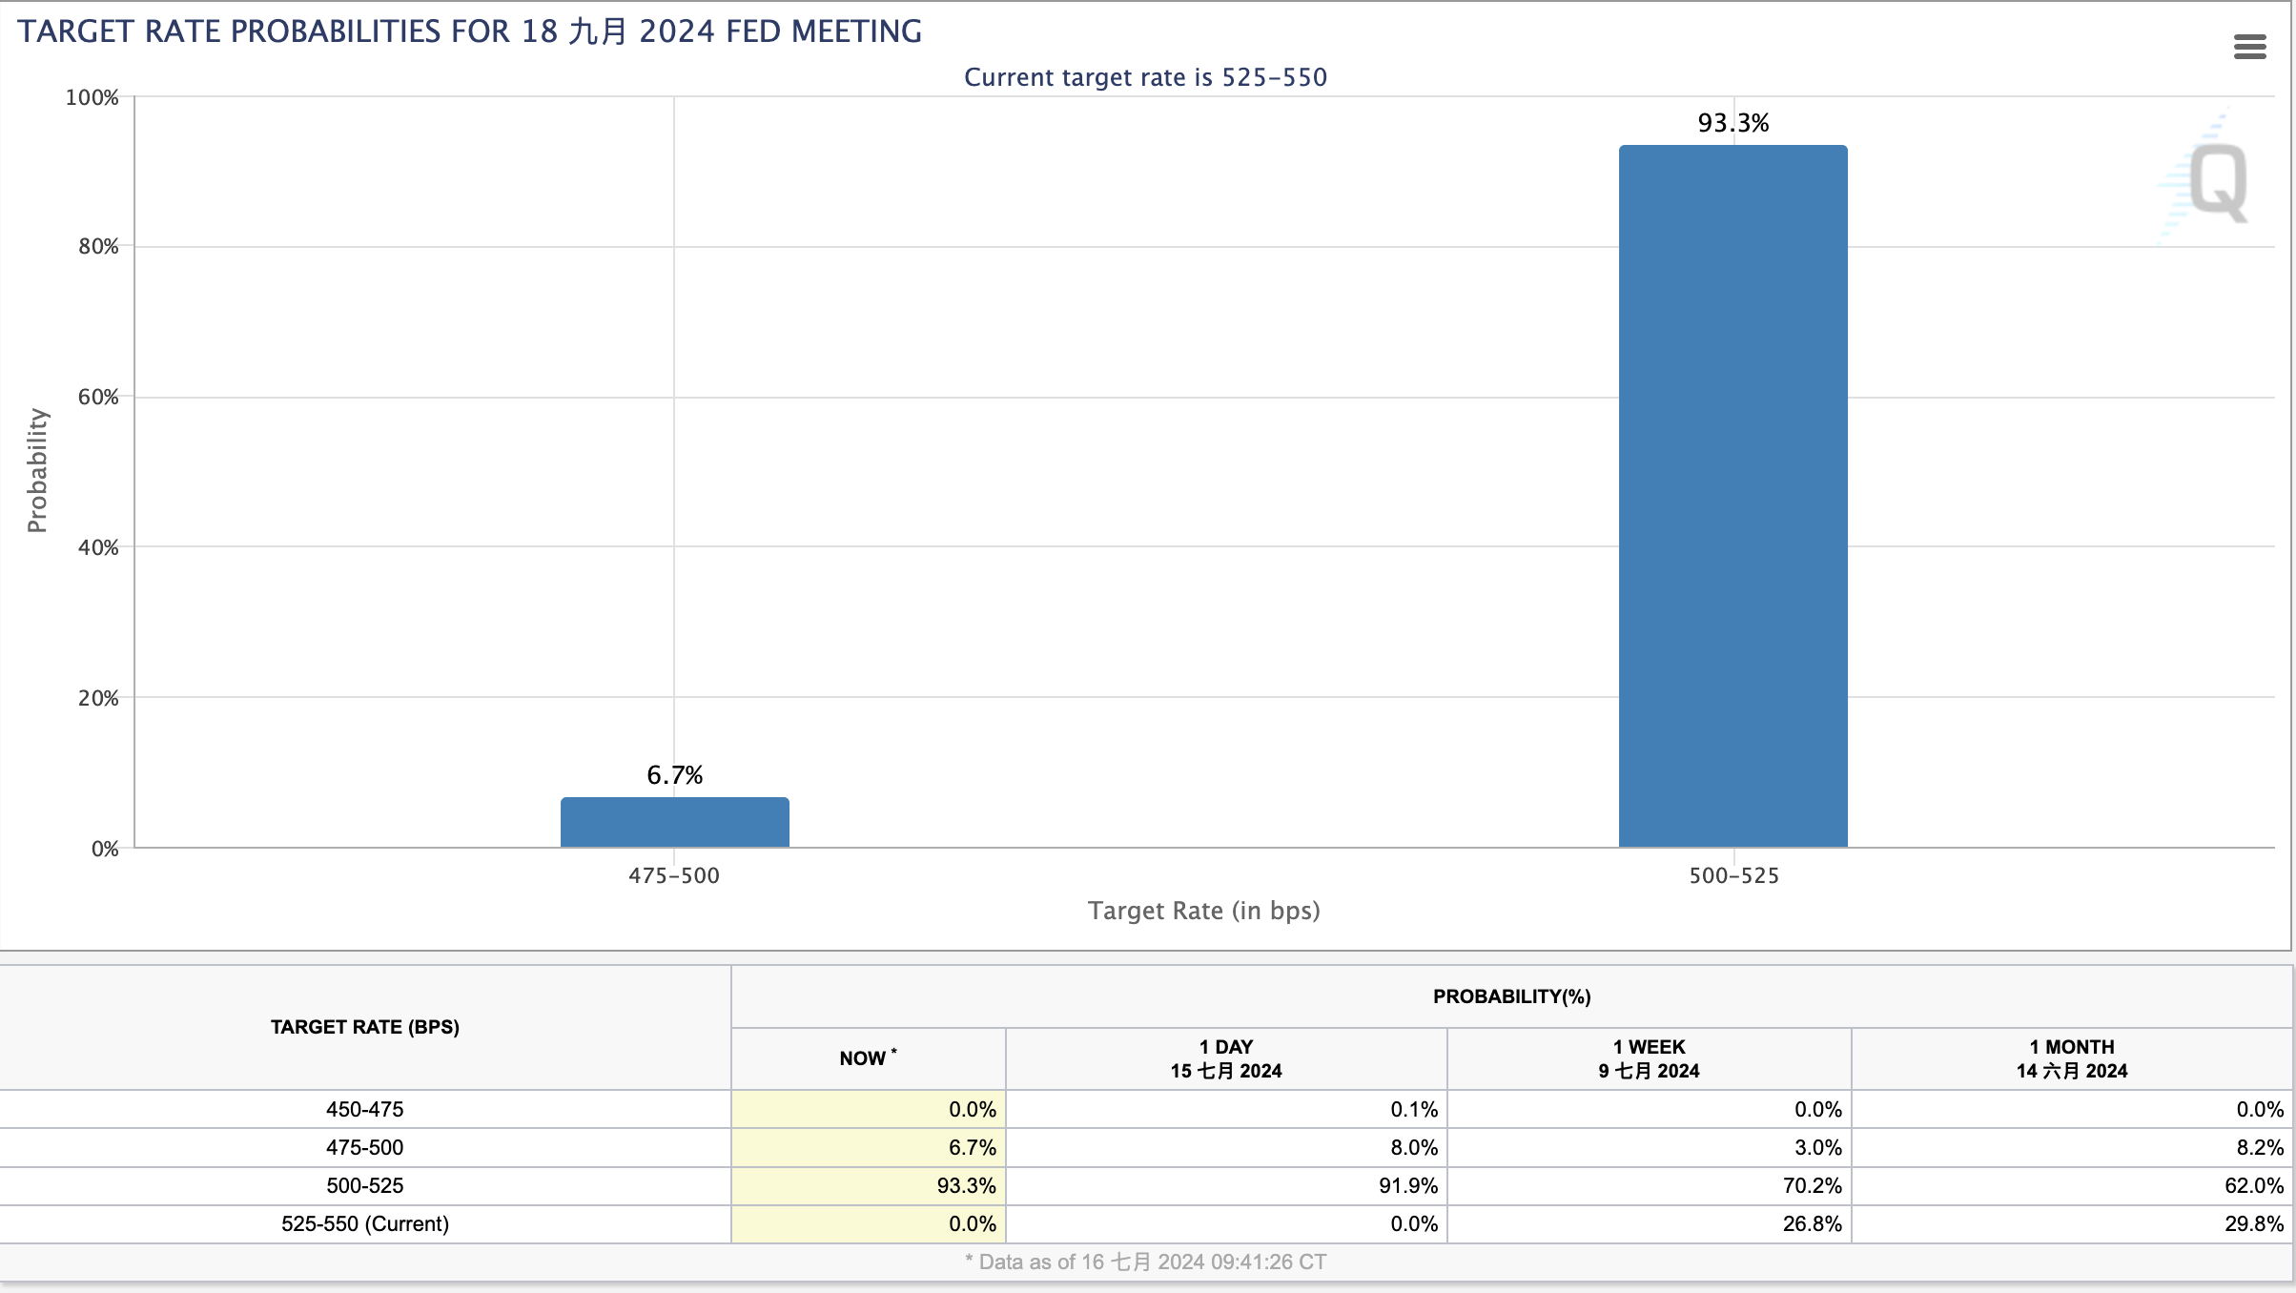Click the 475-500 x-axis label
Viewport: 2296px width, 1293px height.
click(674, 875)
